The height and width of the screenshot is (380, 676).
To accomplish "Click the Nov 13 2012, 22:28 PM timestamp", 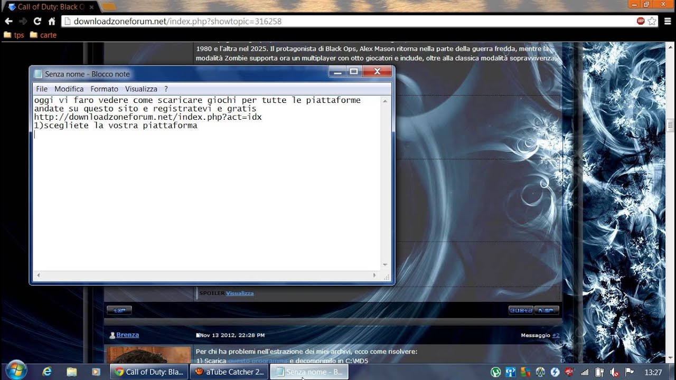I will [x=232, y=335].
